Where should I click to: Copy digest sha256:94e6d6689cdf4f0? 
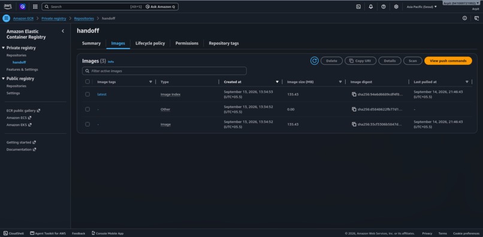click(x=354, y=94)
